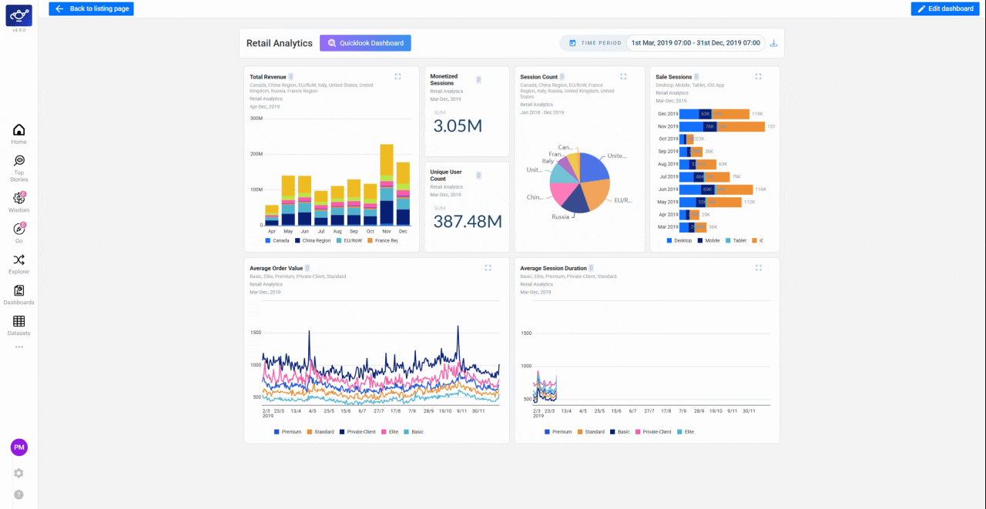Viewport: 986px width, 509px height.
Task: Open the Explorer shuffle icon
Action: (x=18, y=260)
